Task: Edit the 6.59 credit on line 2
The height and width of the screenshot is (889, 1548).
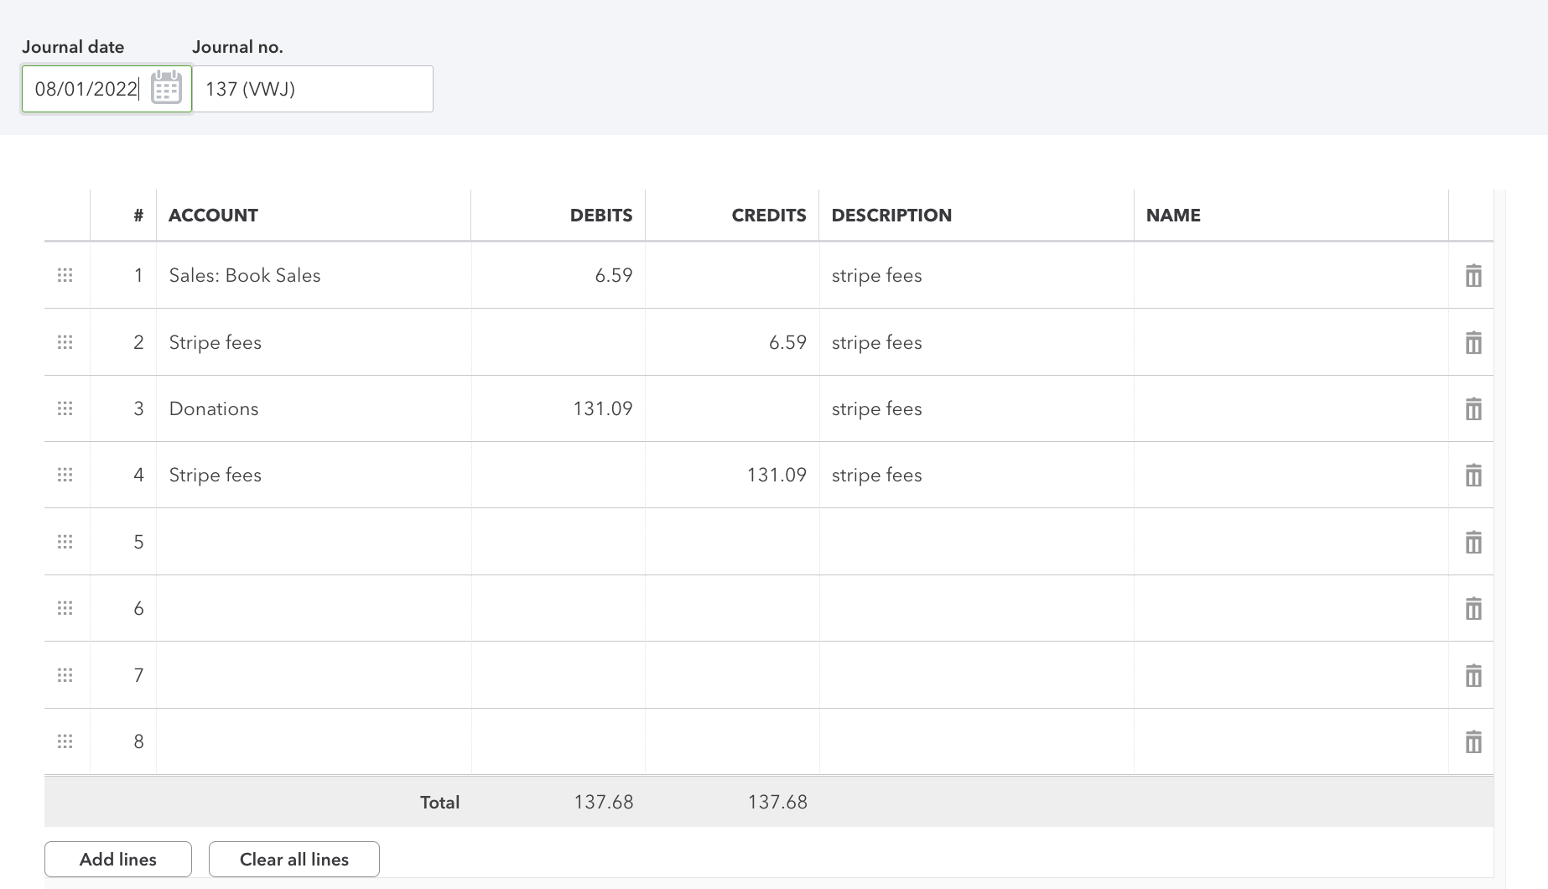Action: click(732, 342)
